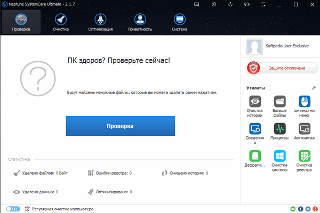The width and height of the screenshot is (320, 213).
Task: Start scan with big Проверка button
Action: point(121,126)
